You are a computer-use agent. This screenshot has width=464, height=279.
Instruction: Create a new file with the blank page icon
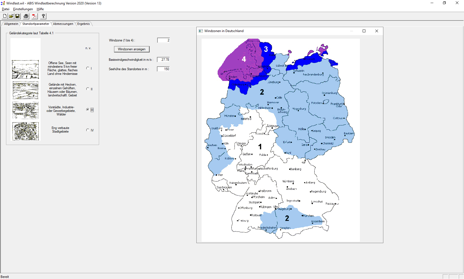5,16
